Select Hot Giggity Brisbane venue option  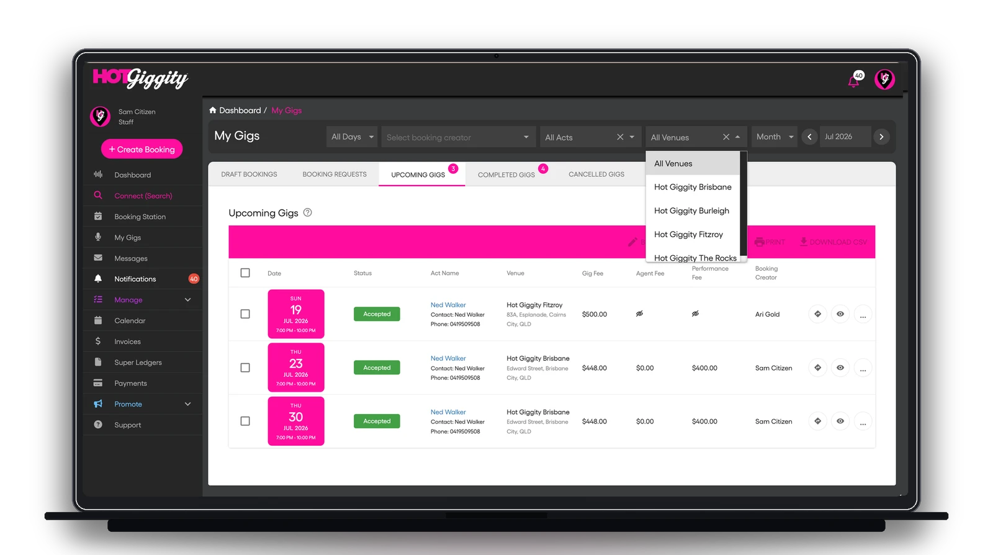(x=693, y=187)
